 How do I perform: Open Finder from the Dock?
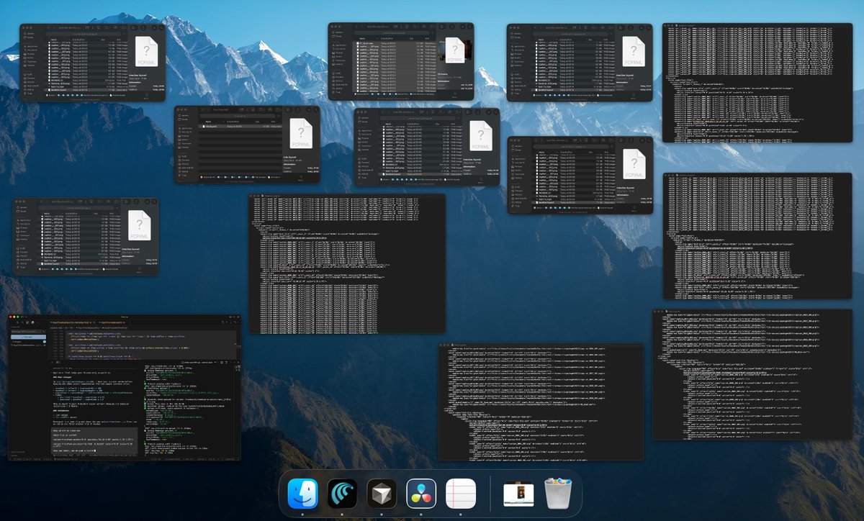pos(302,494)
